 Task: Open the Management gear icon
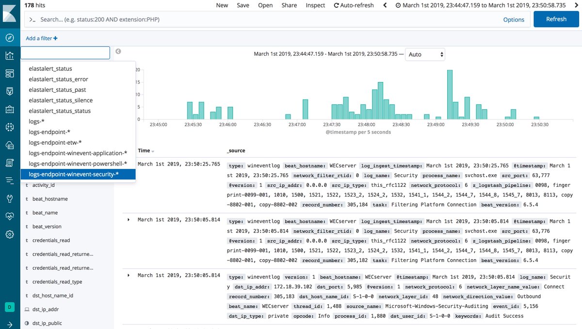click(10, 234)
